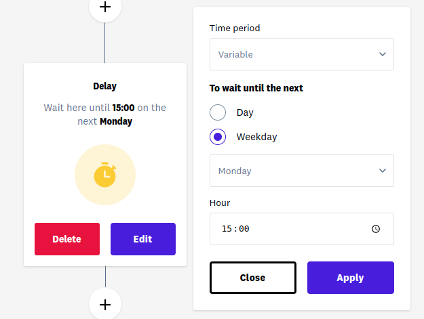The image size is (424, 319).
Task: Click the Time period chevron arrow
Action: 383,54
